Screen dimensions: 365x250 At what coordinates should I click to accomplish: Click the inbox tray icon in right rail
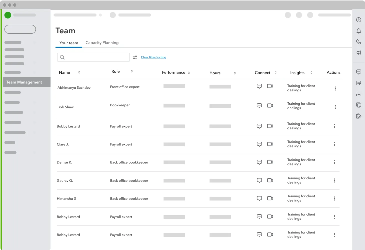358,94
